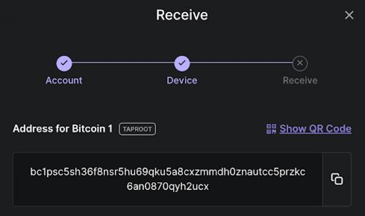Screen dimensions: 365x216
Task: Click the Address for Bitcoin 1 label
Action: click(63, 129)
